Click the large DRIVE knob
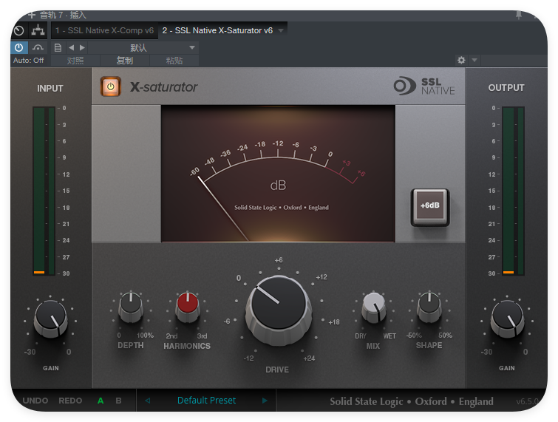Viewport: 558px width, 422px height. pos(279,310)
